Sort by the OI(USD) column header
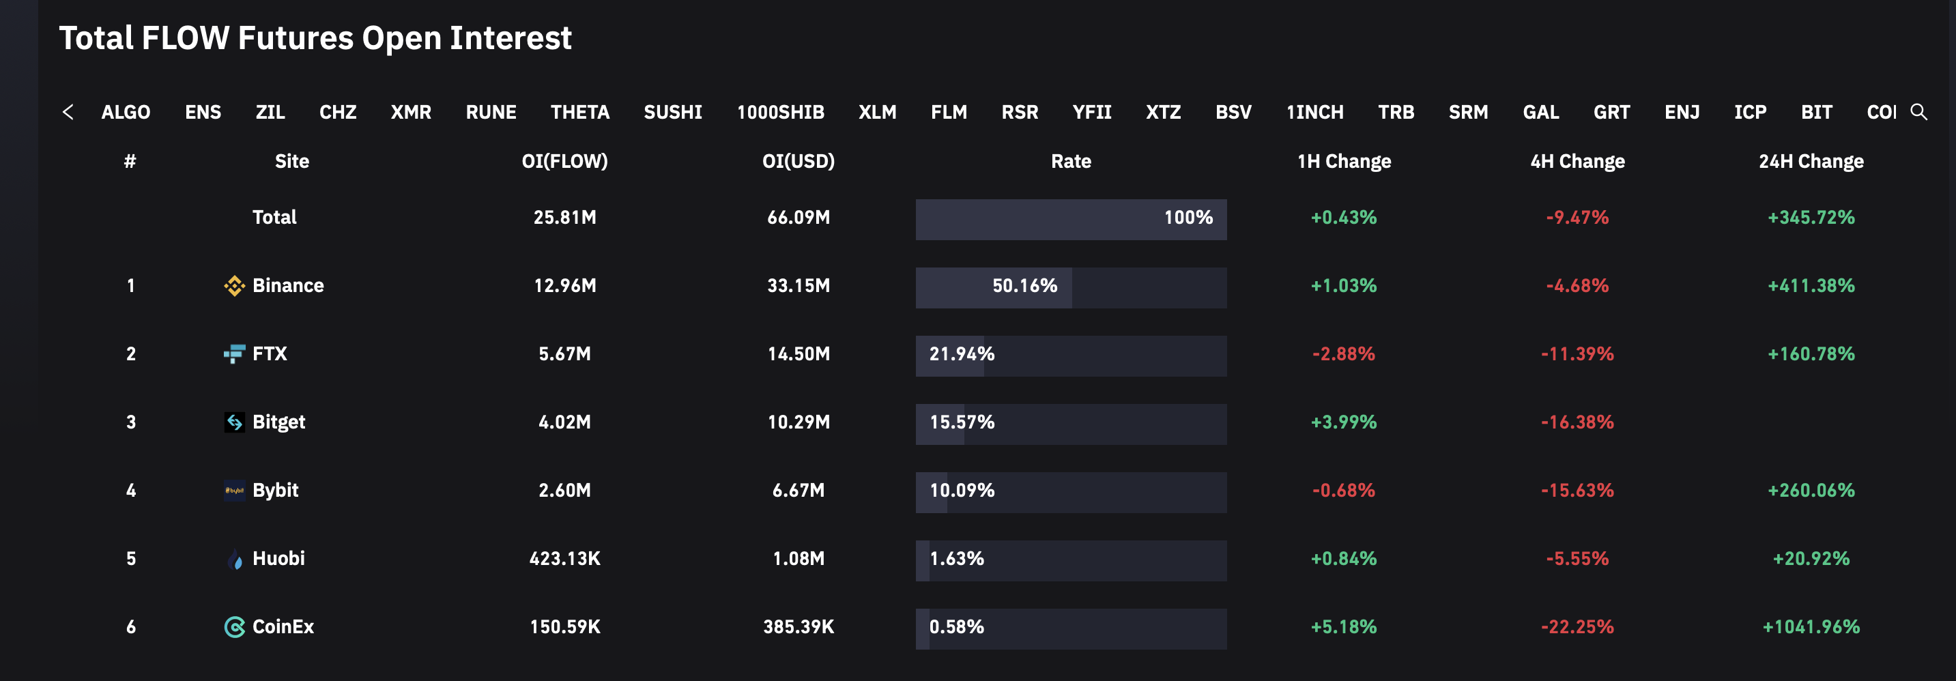This screenshot has height=681, width=1956. click(x=798, y=162)
